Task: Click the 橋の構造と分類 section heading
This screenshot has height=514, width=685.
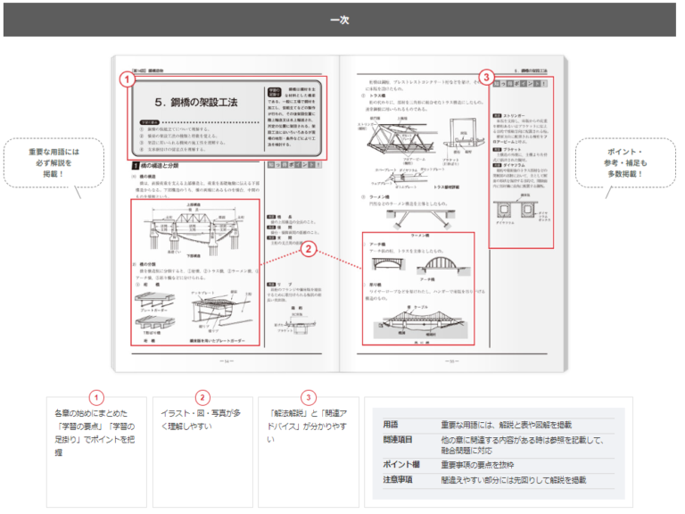Action: [169, 166]
